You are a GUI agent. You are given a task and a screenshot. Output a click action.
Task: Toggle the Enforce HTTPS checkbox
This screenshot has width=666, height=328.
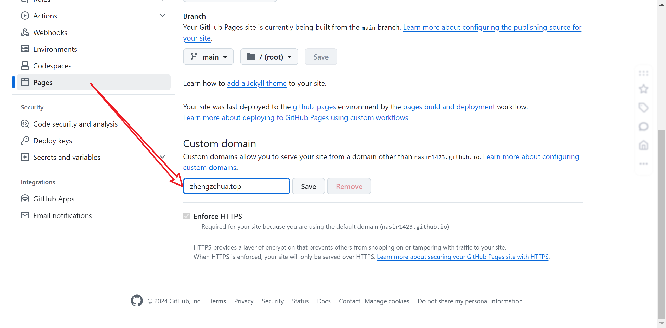[187, 216]
